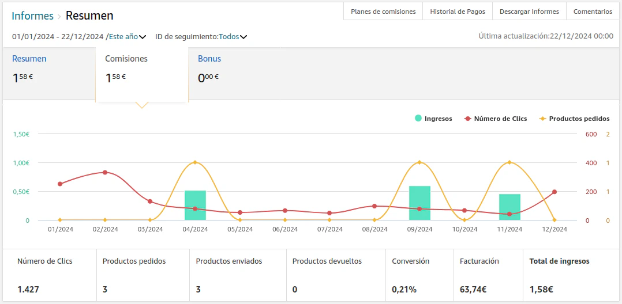Click the green Ingresos legend color circle
This screenshot has height=304, width=622.
(418, 119)
